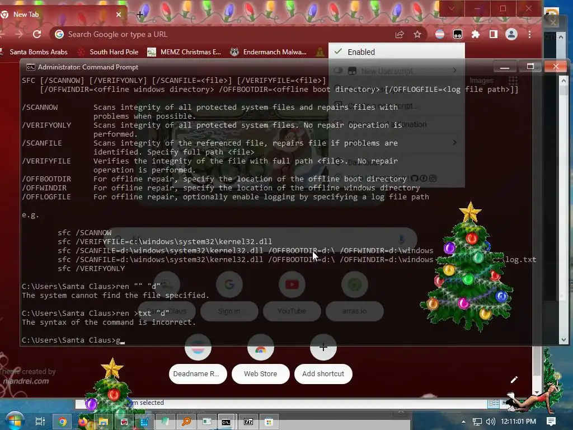
Task: Open Microsoft Store taskbar icon
Action: pos(269,422)
